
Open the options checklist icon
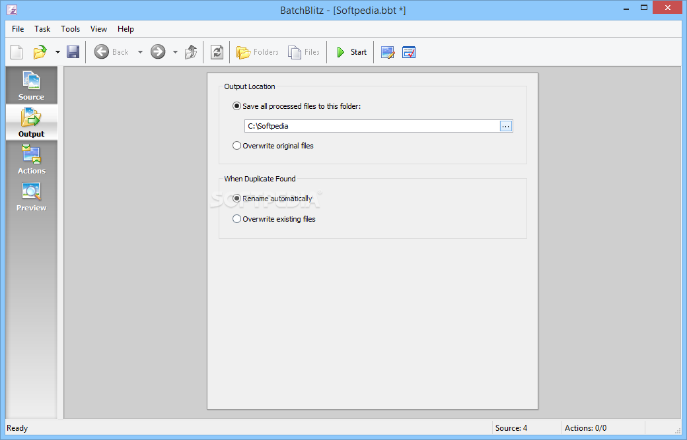pos(409,52)
